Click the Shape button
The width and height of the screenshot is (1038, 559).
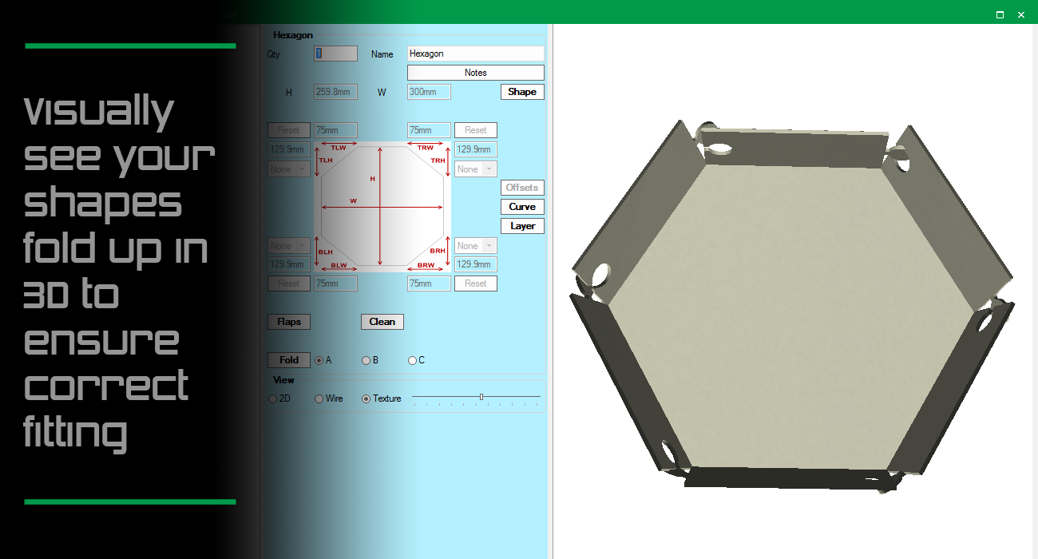click(522, 91)
